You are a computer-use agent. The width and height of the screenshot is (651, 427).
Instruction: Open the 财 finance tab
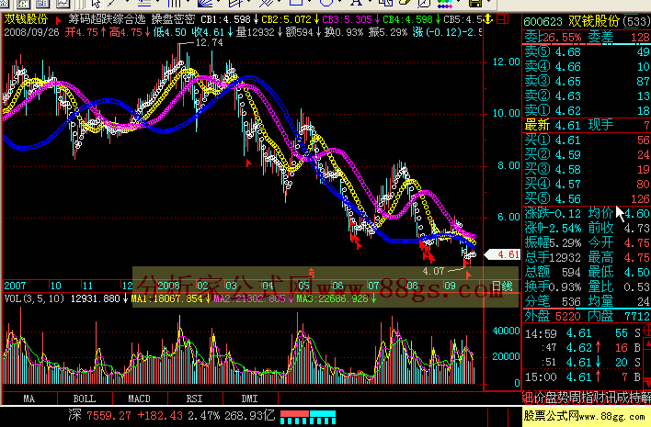[x=599, y=398]
